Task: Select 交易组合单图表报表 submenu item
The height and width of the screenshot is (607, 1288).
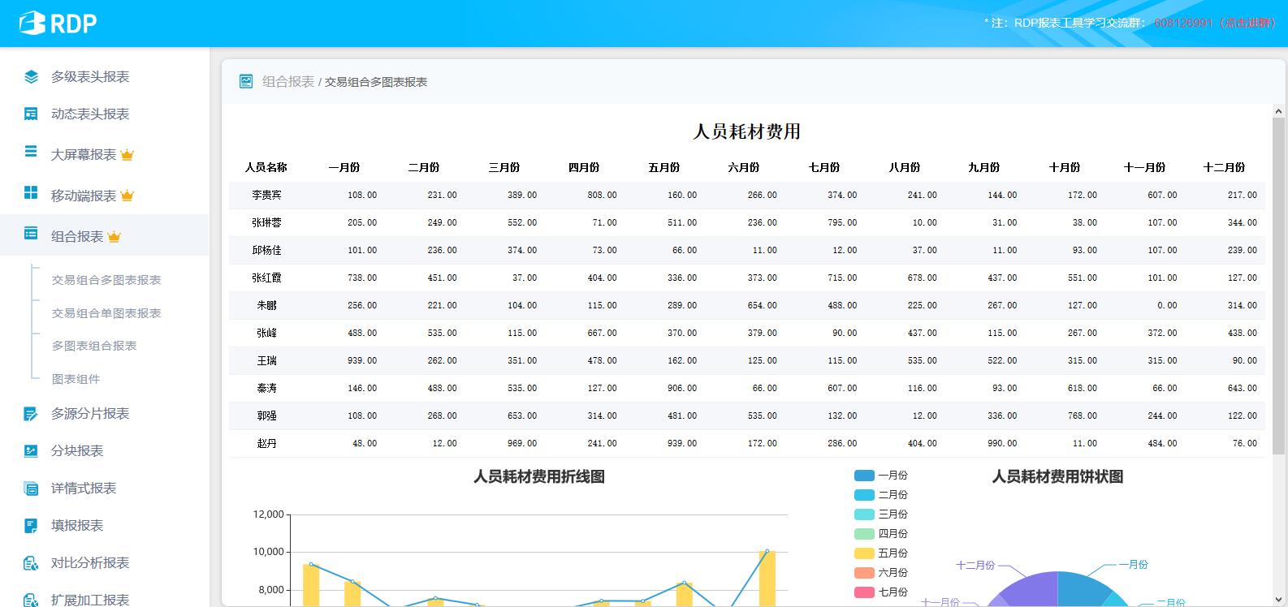Action: (x=106, y=313)
